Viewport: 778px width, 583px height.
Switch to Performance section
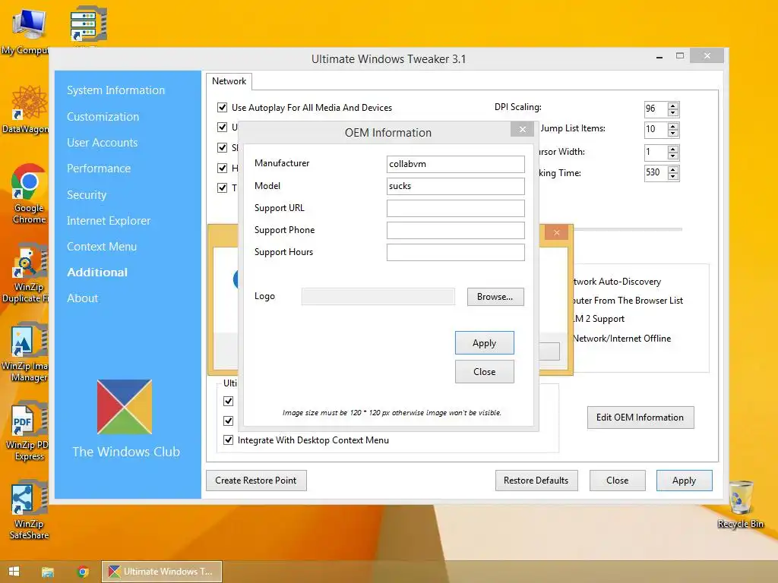point(99,168)
